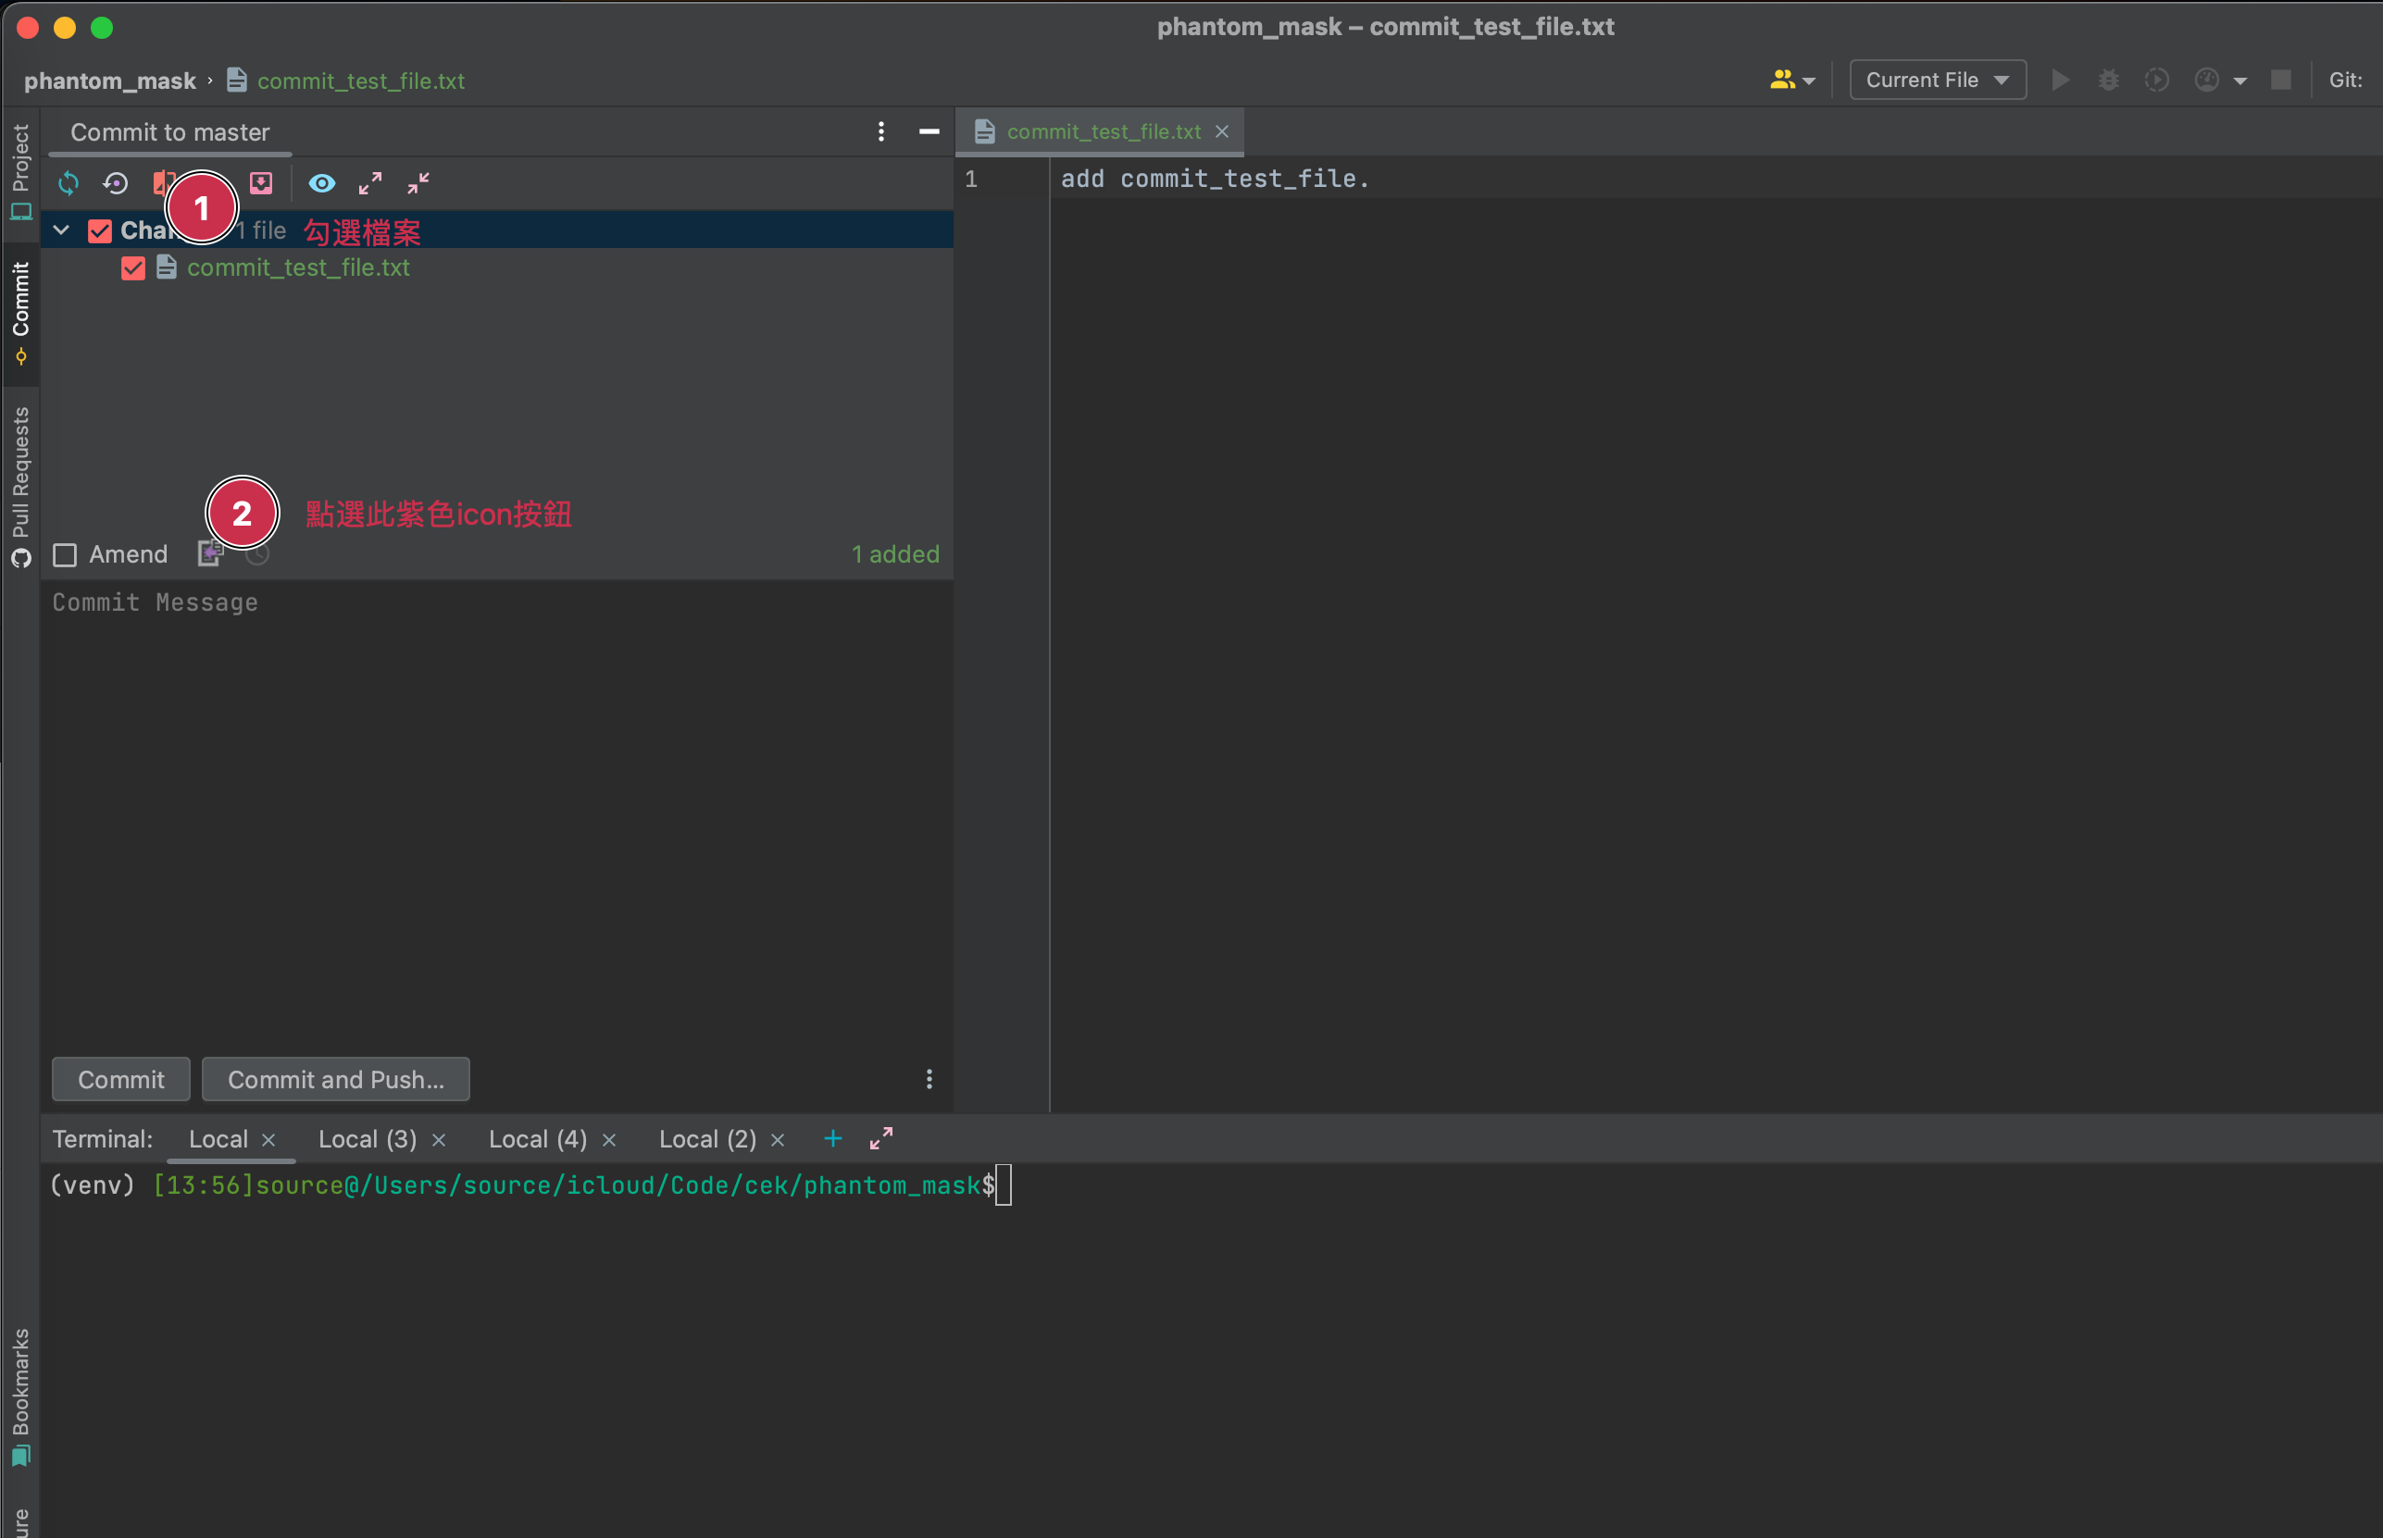Toggle the eye Preview Diff icon

click(x=322, y=184)
